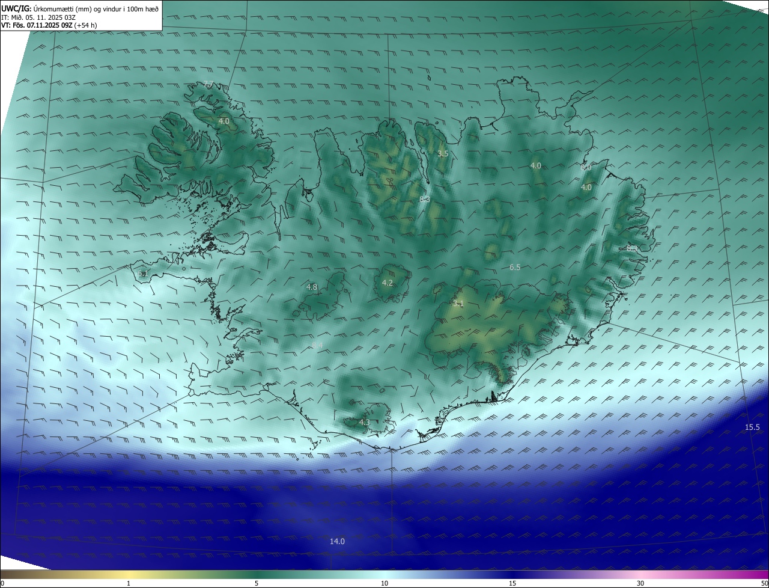The width and height of the screenshot is (769, 588).
Task: Click the 6.1 value label
Action: tap(142, 274)
